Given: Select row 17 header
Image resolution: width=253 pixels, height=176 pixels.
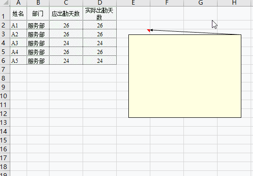Looking at the screenshot, I should (x=5, y=157).
